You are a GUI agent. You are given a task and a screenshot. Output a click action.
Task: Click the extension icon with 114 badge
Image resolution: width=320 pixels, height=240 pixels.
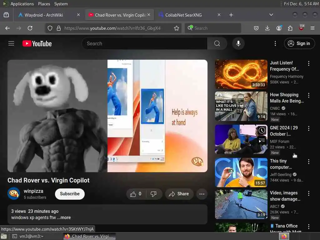(302, 28)
